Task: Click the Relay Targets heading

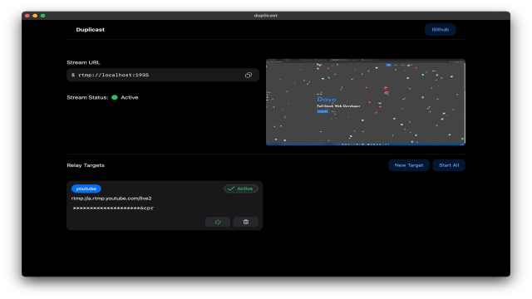Action: (x=86, y=165)
